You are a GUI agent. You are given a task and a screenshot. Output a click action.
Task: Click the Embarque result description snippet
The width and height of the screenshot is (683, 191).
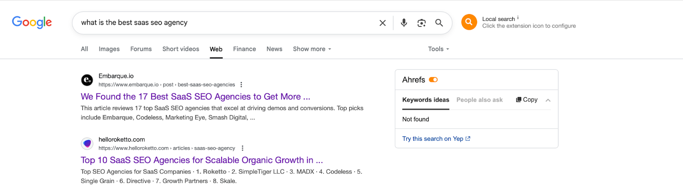pos(222,113)
